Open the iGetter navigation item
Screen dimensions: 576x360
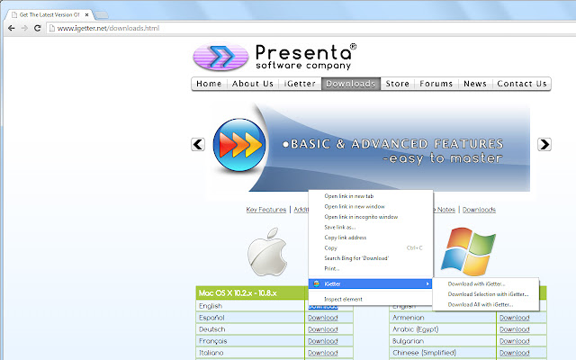point(300,84)
